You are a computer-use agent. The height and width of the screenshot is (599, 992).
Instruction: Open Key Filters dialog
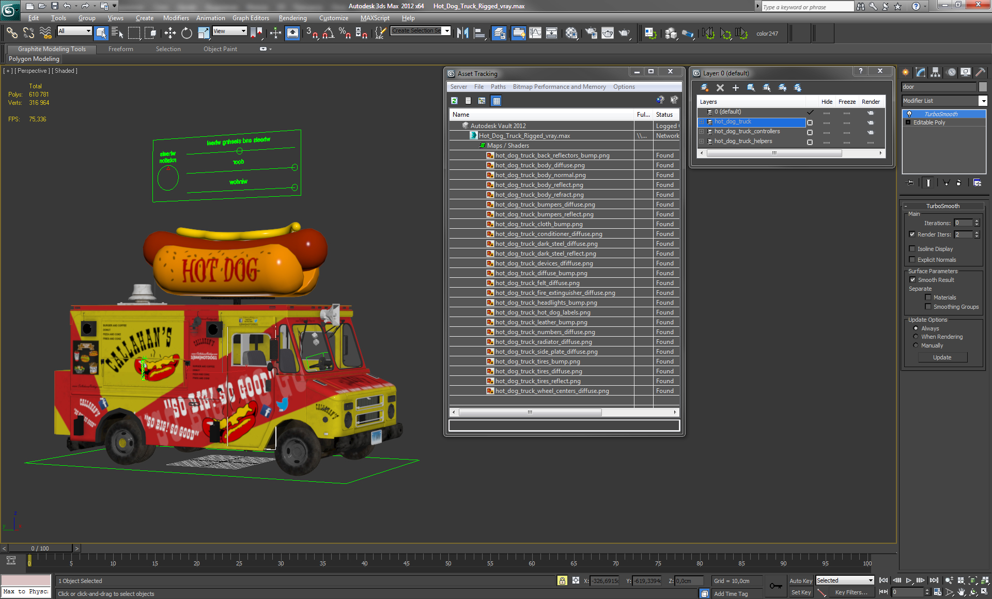tap(850, 592)
